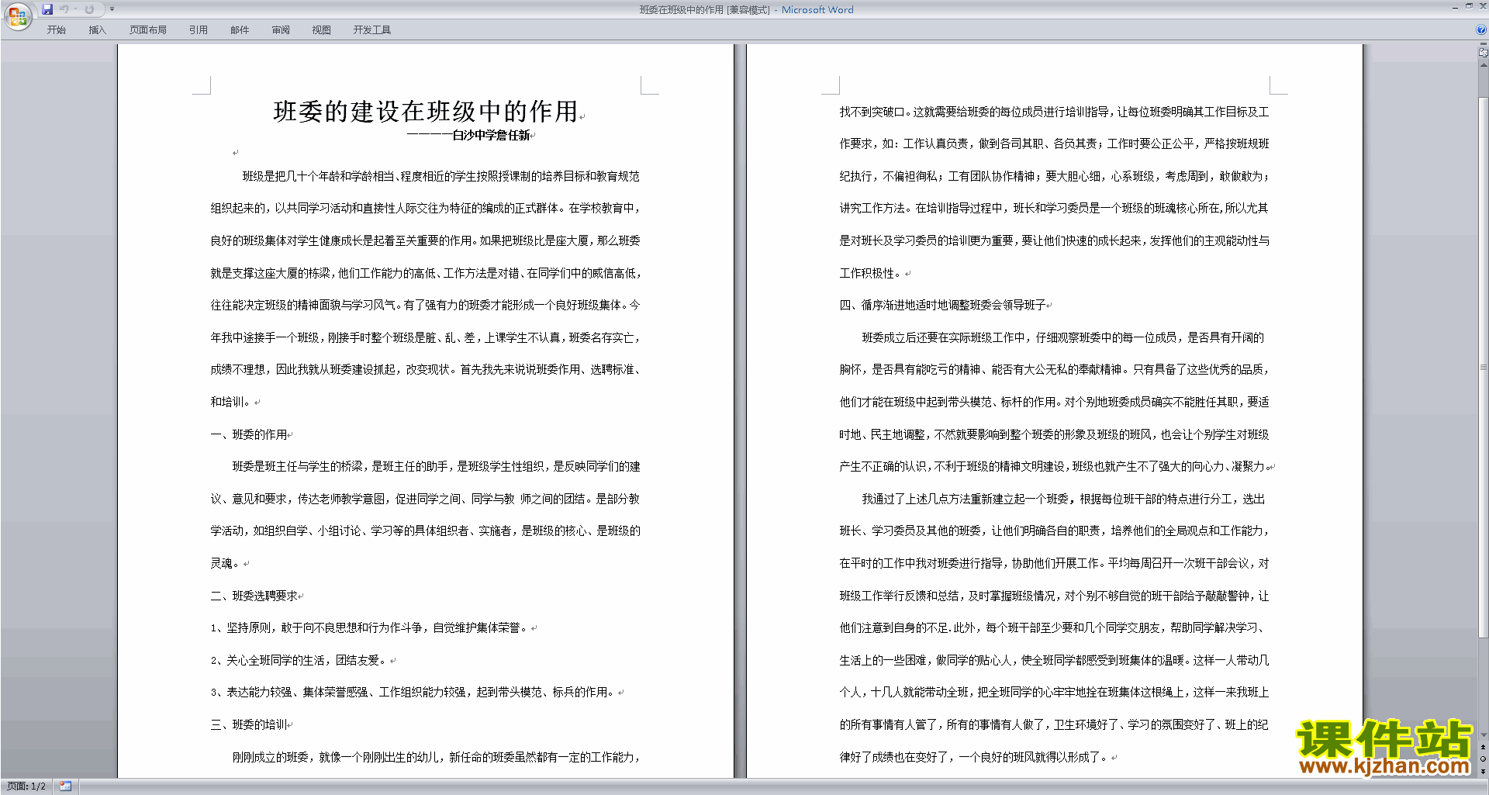
Task: Open the Word Help question-mark icon
Action: pyautogui.click(x=1481, y=29)
